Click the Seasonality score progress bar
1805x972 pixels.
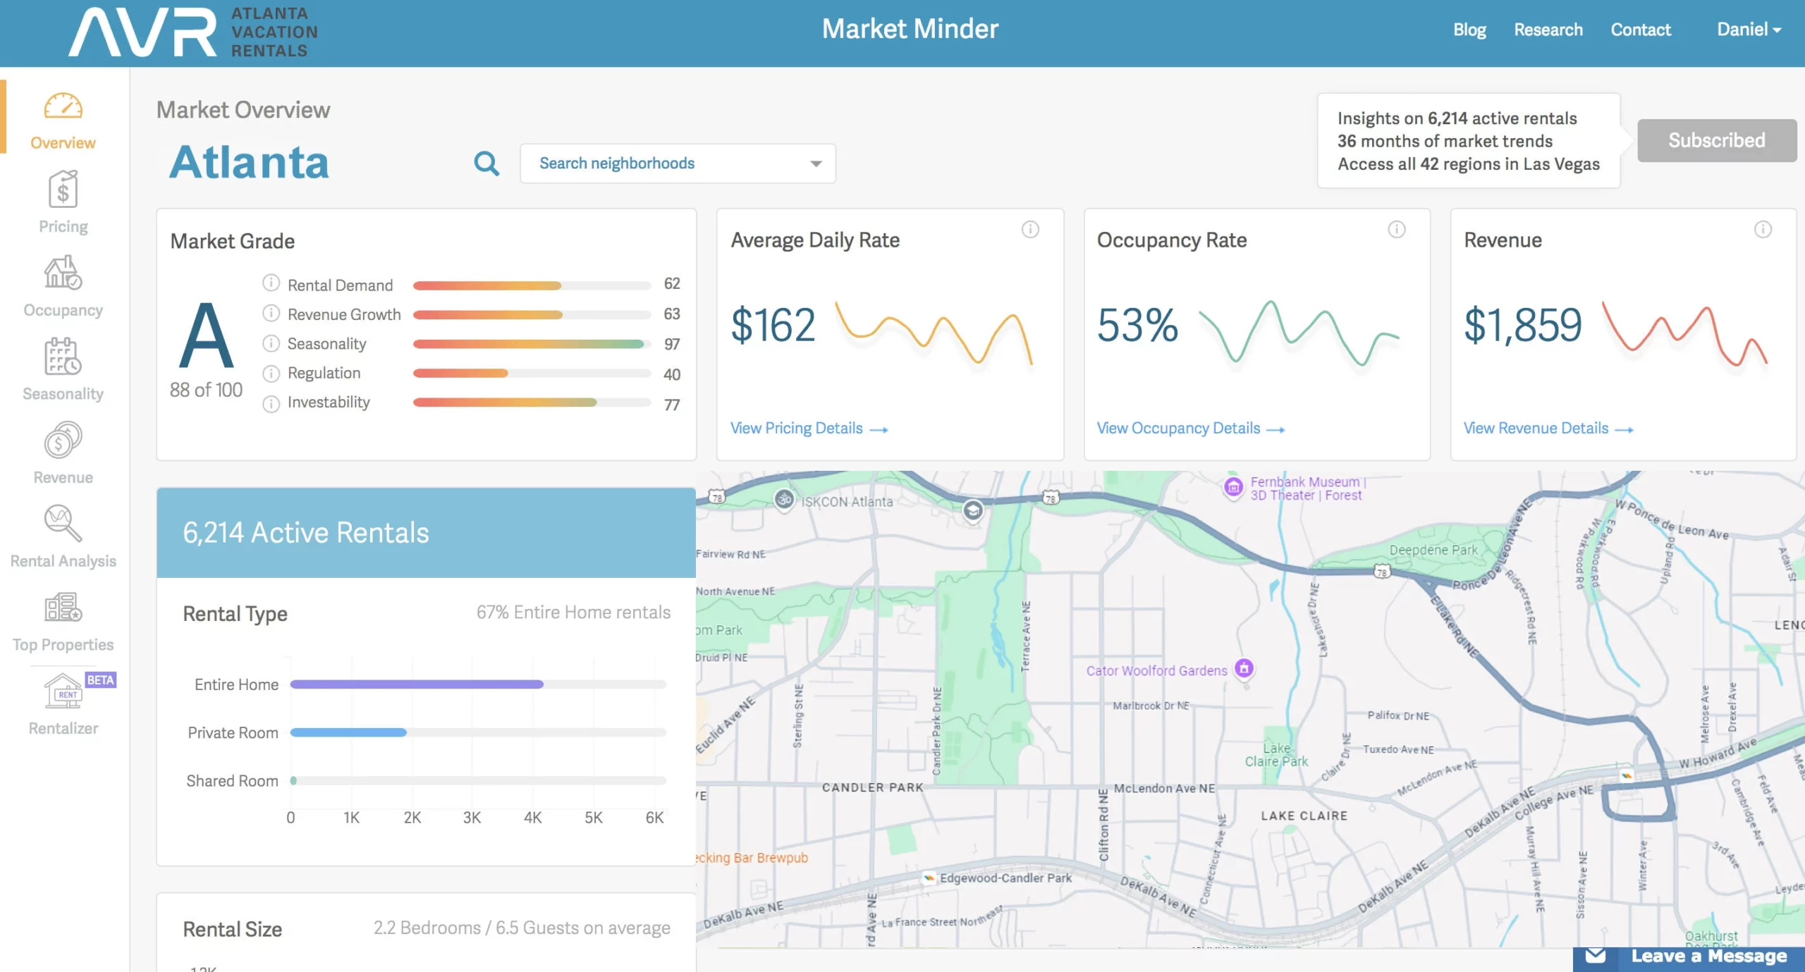532,344
